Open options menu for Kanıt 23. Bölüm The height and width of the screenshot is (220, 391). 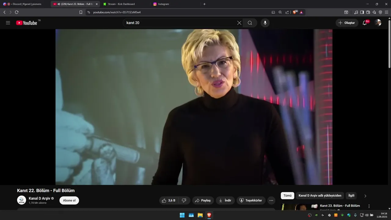(369, 206)
